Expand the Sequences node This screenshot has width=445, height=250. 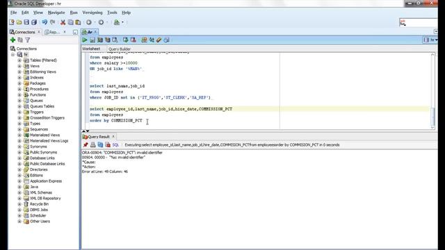point(19,129)
